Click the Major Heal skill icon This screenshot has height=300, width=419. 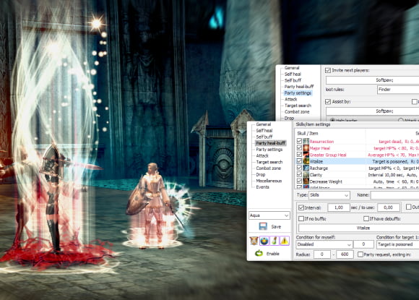[x=306, y=148]
